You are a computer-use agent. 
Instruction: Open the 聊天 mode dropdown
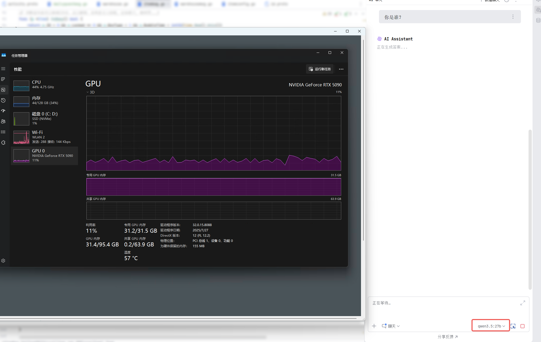391,326
